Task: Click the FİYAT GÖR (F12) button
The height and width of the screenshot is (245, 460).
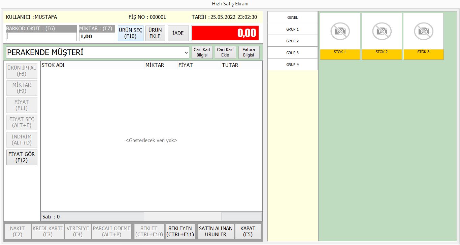Action: (x=22, y=157)
